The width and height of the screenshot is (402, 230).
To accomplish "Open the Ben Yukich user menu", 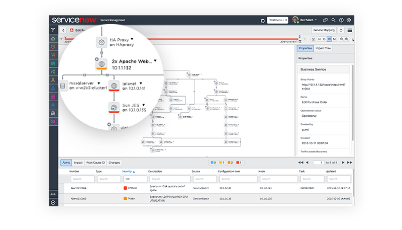I will pos(305,20).
